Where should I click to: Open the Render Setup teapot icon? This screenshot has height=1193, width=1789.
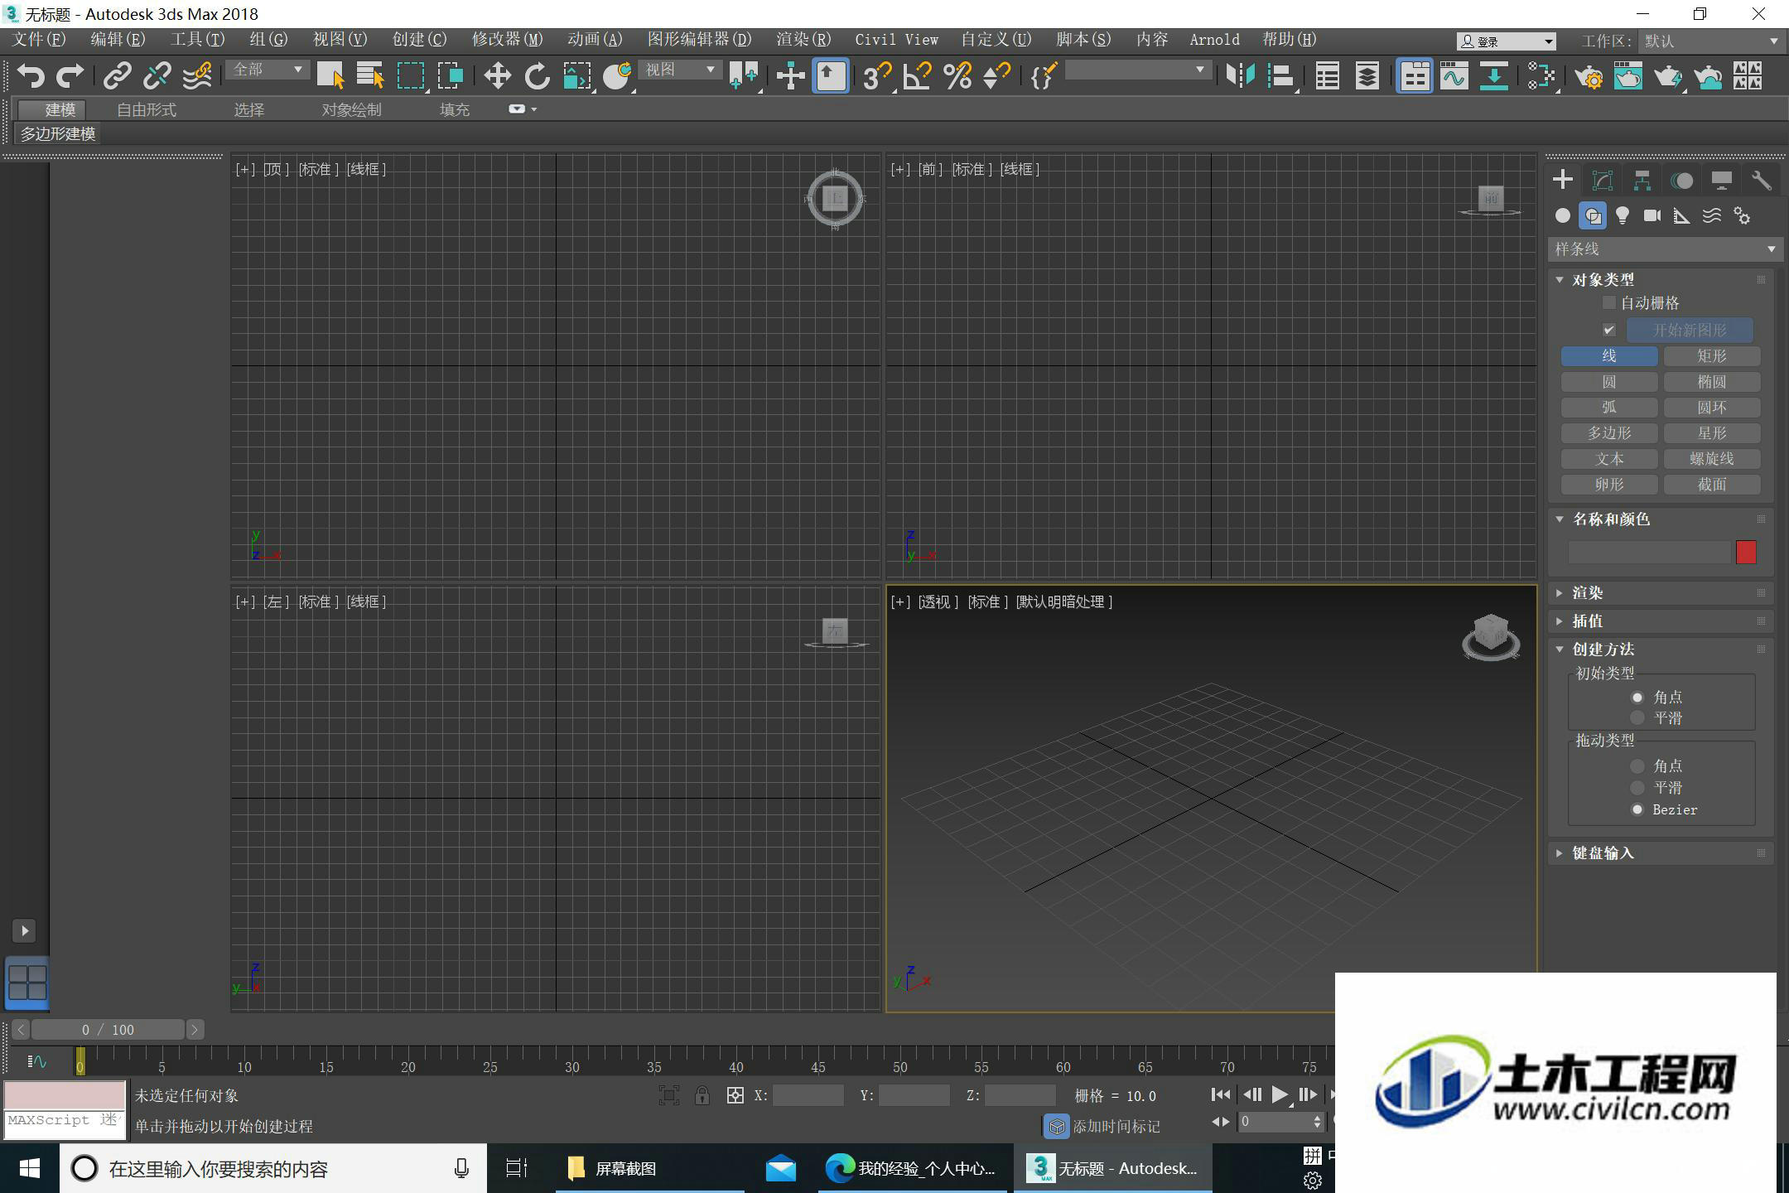click(x=1589, y=76)
